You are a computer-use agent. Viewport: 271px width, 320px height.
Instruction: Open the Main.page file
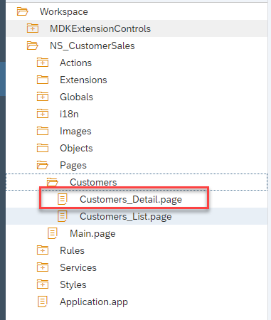coord(92,233)
